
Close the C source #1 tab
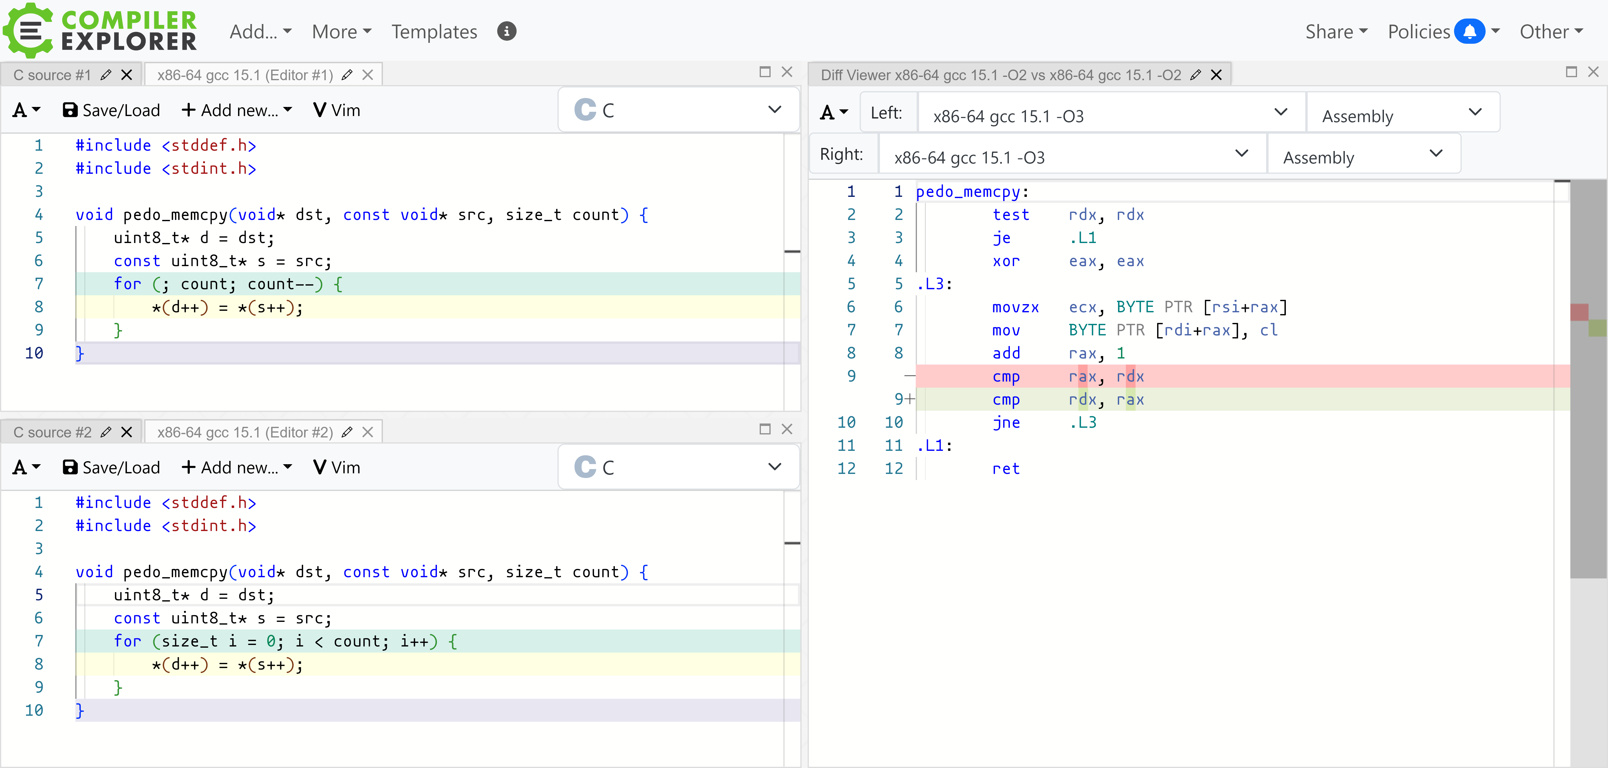pyautogui.click(x=127, y=75)
